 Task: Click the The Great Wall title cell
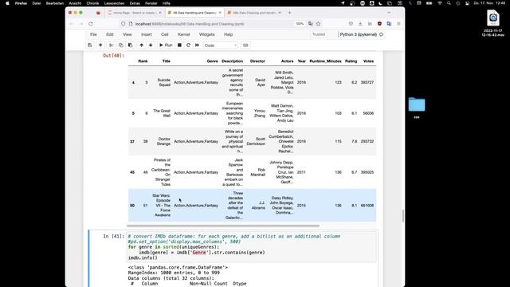162,113
